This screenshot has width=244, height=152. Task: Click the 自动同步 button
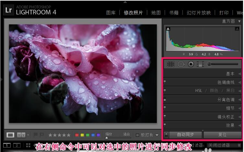tap(185, 135)
